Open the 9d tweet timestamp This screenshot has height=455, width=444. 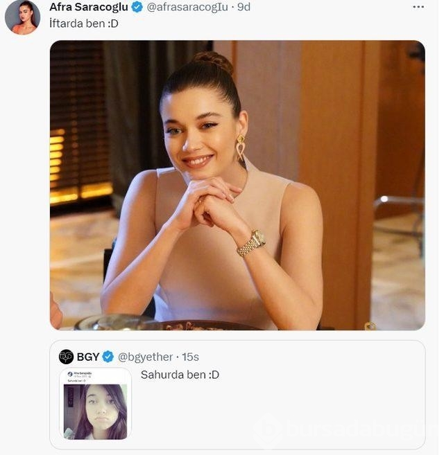click(244, 7)
